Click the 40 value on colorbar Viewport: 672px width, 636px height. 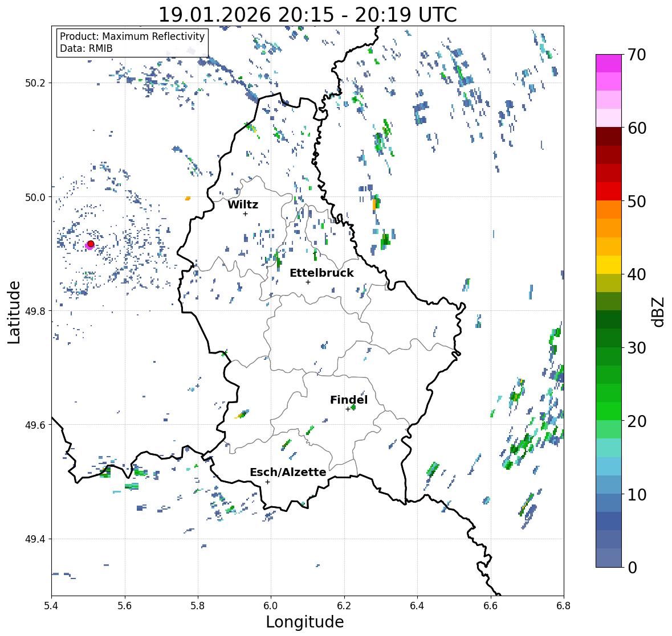(x=637, y=274)
